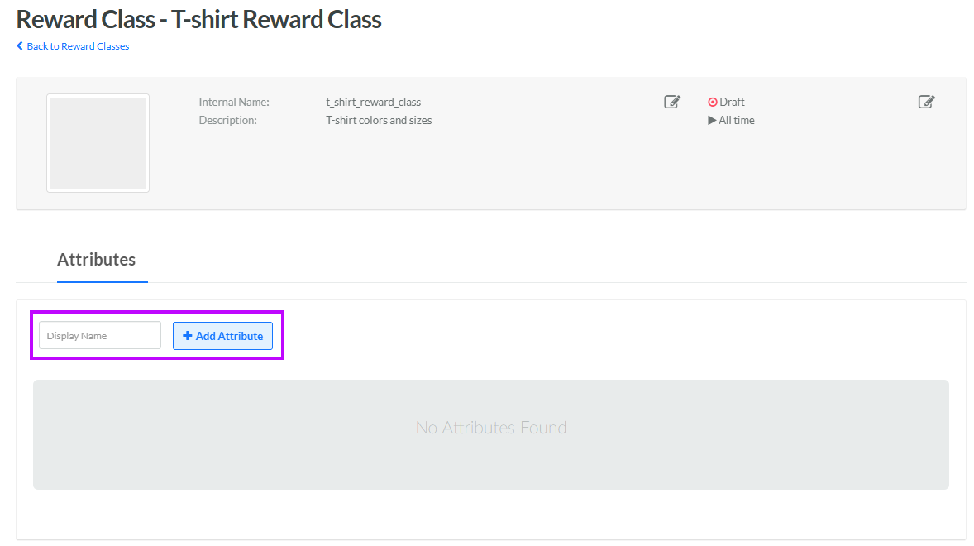Select the empty reward class image thumbnail
This screenshot has width=974, height=546.
tap(98, 143)
